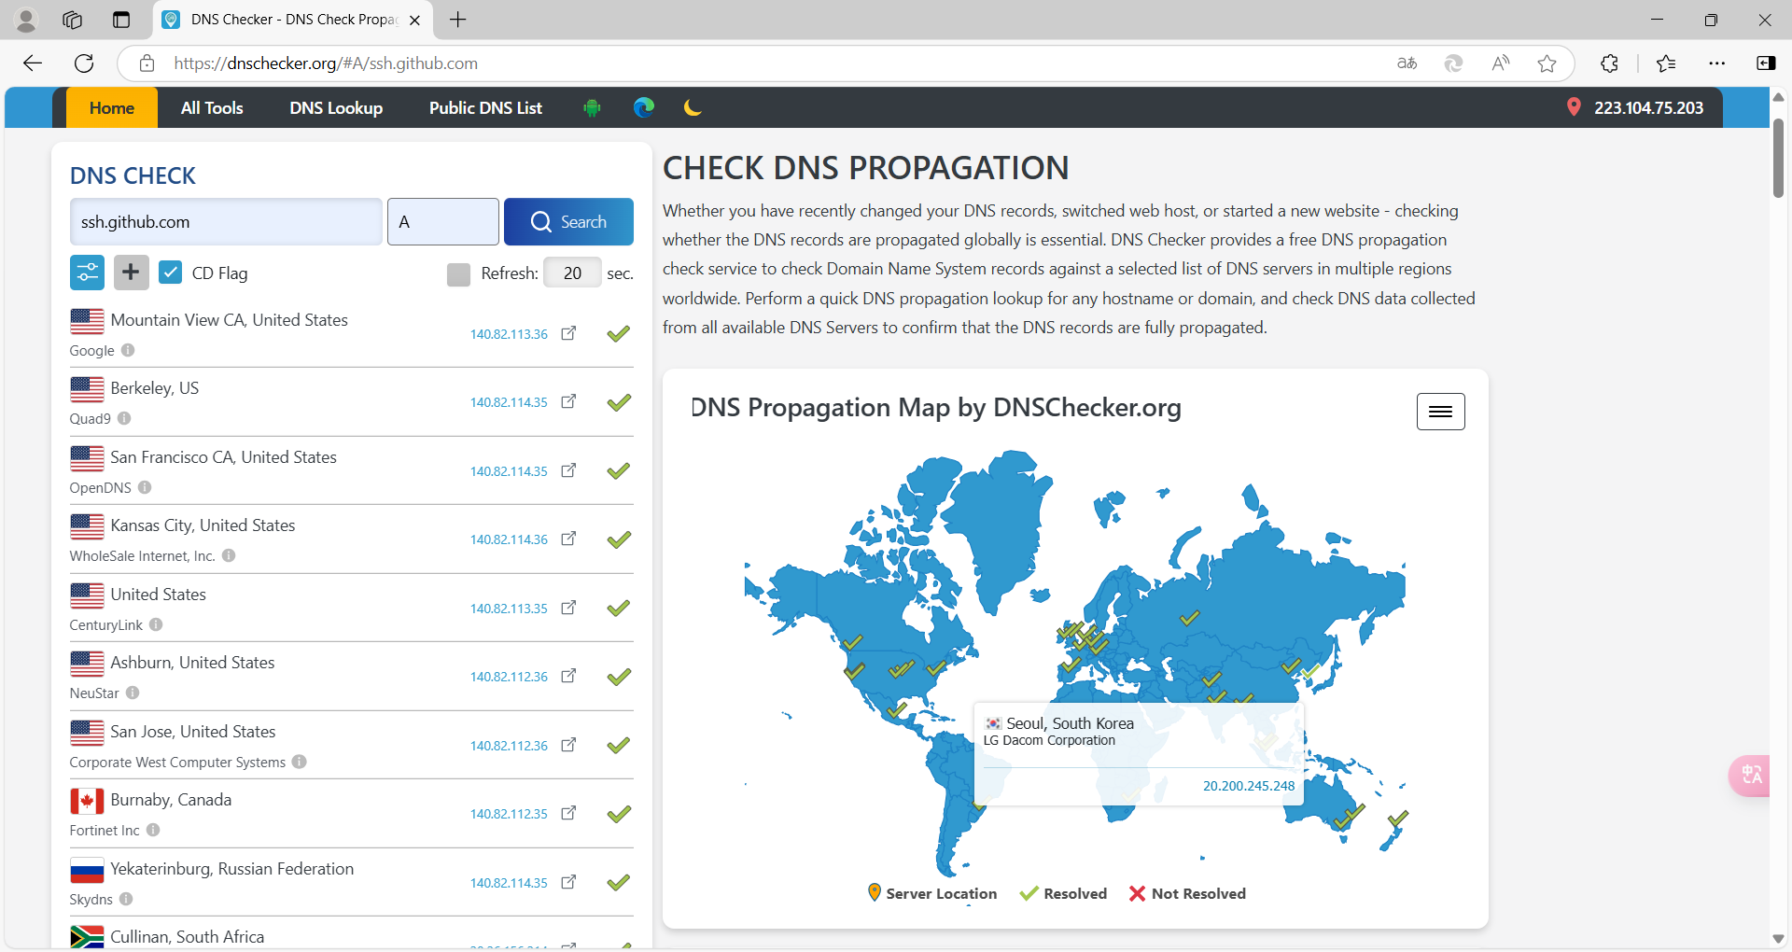Enable the auto Refresh checkbox
The image size is (1792, 952).
(x=458, y=273)
